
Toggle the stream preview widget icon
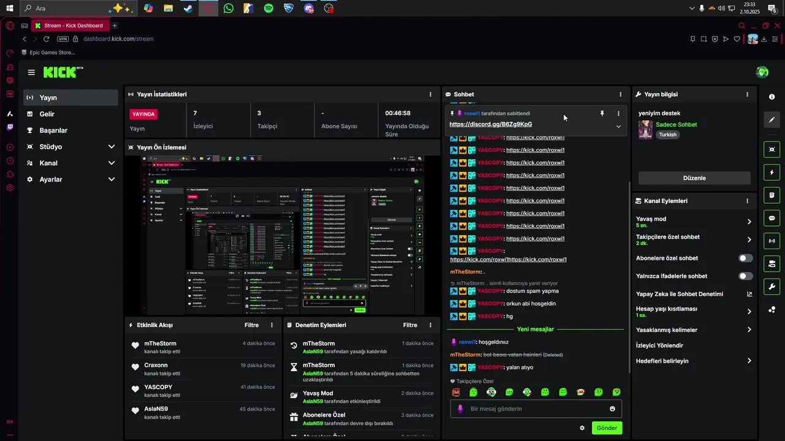pyautogui.click(x=772, y=149)
